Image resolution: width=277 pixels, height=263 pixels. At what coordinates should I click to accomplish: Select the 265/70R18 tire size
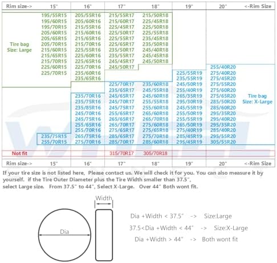point(156,119)
